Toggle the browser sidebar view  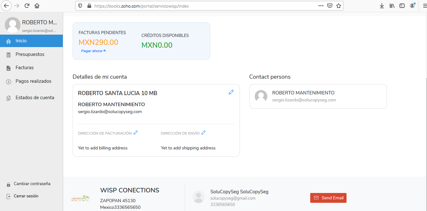coord(402,6)
